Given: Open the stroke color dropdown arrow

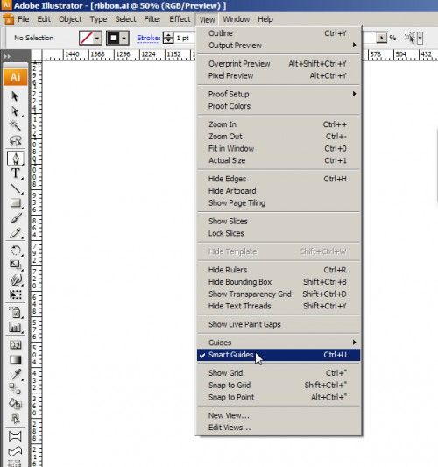Looking at the screenshot, I should [124, 39].
